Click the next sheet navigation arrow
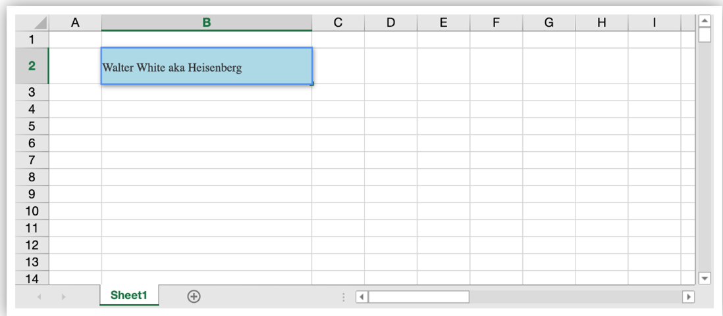The width and height of the screenshot is (723, 316). click(x=63, y=297)
